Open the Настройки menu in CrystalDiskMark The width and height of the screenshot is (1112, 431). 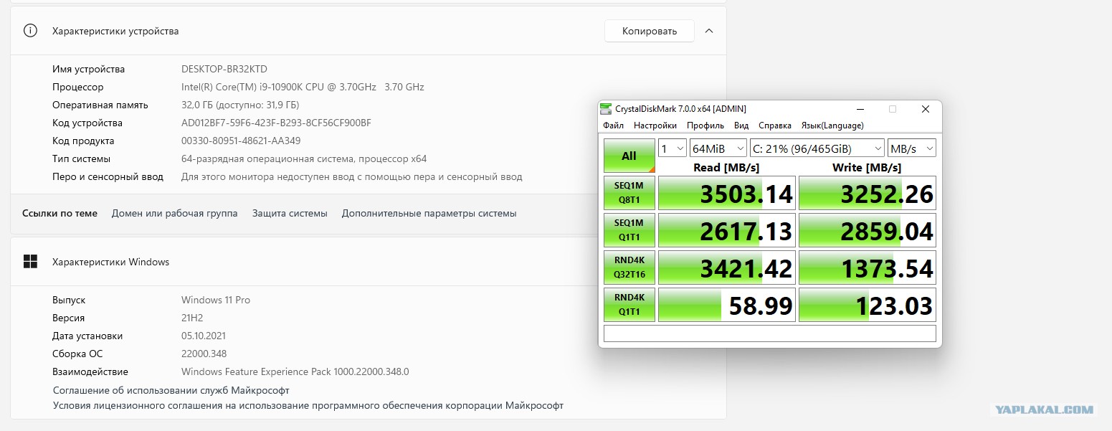pos(655,125)
